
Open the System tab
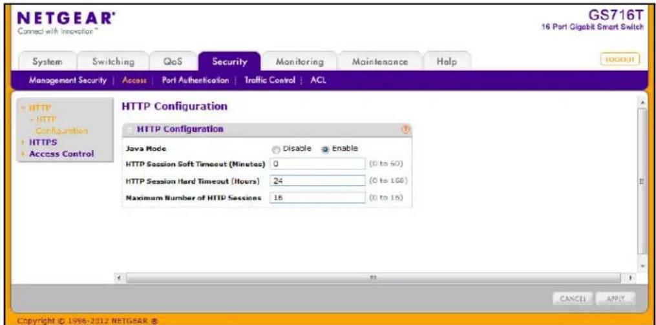48,62
